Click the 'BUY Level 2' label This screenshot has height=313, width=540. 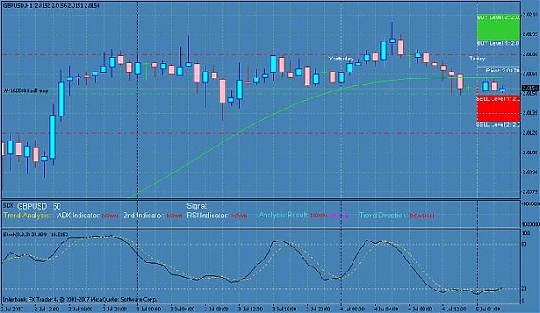pyautogui.click(x=499, y=17)
